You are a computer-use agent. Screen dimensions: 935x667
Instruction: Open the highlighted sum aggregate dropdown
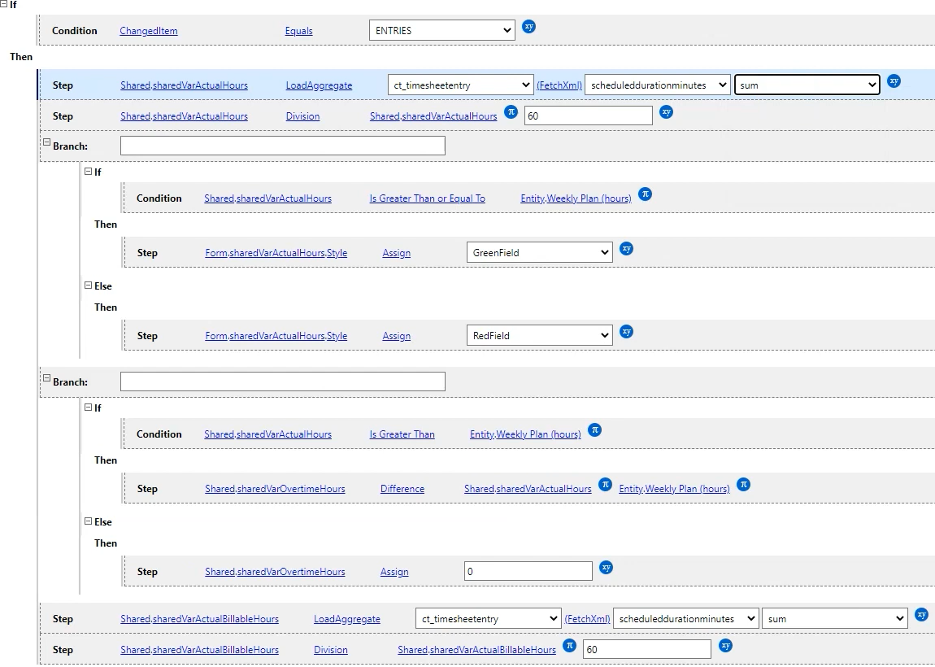pos(807,85)
